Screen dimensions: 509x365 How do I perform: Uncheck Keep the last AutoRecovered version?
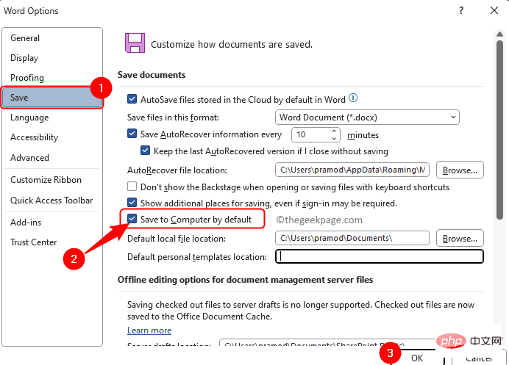pos(145,150)
